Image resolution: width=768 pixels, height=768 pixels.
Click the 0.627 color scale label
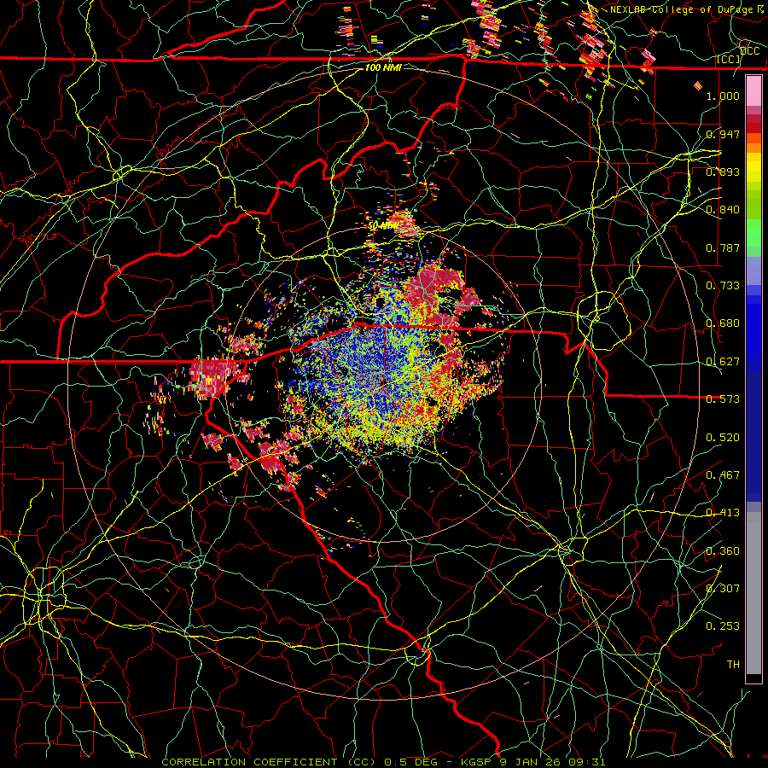[723, 362]
